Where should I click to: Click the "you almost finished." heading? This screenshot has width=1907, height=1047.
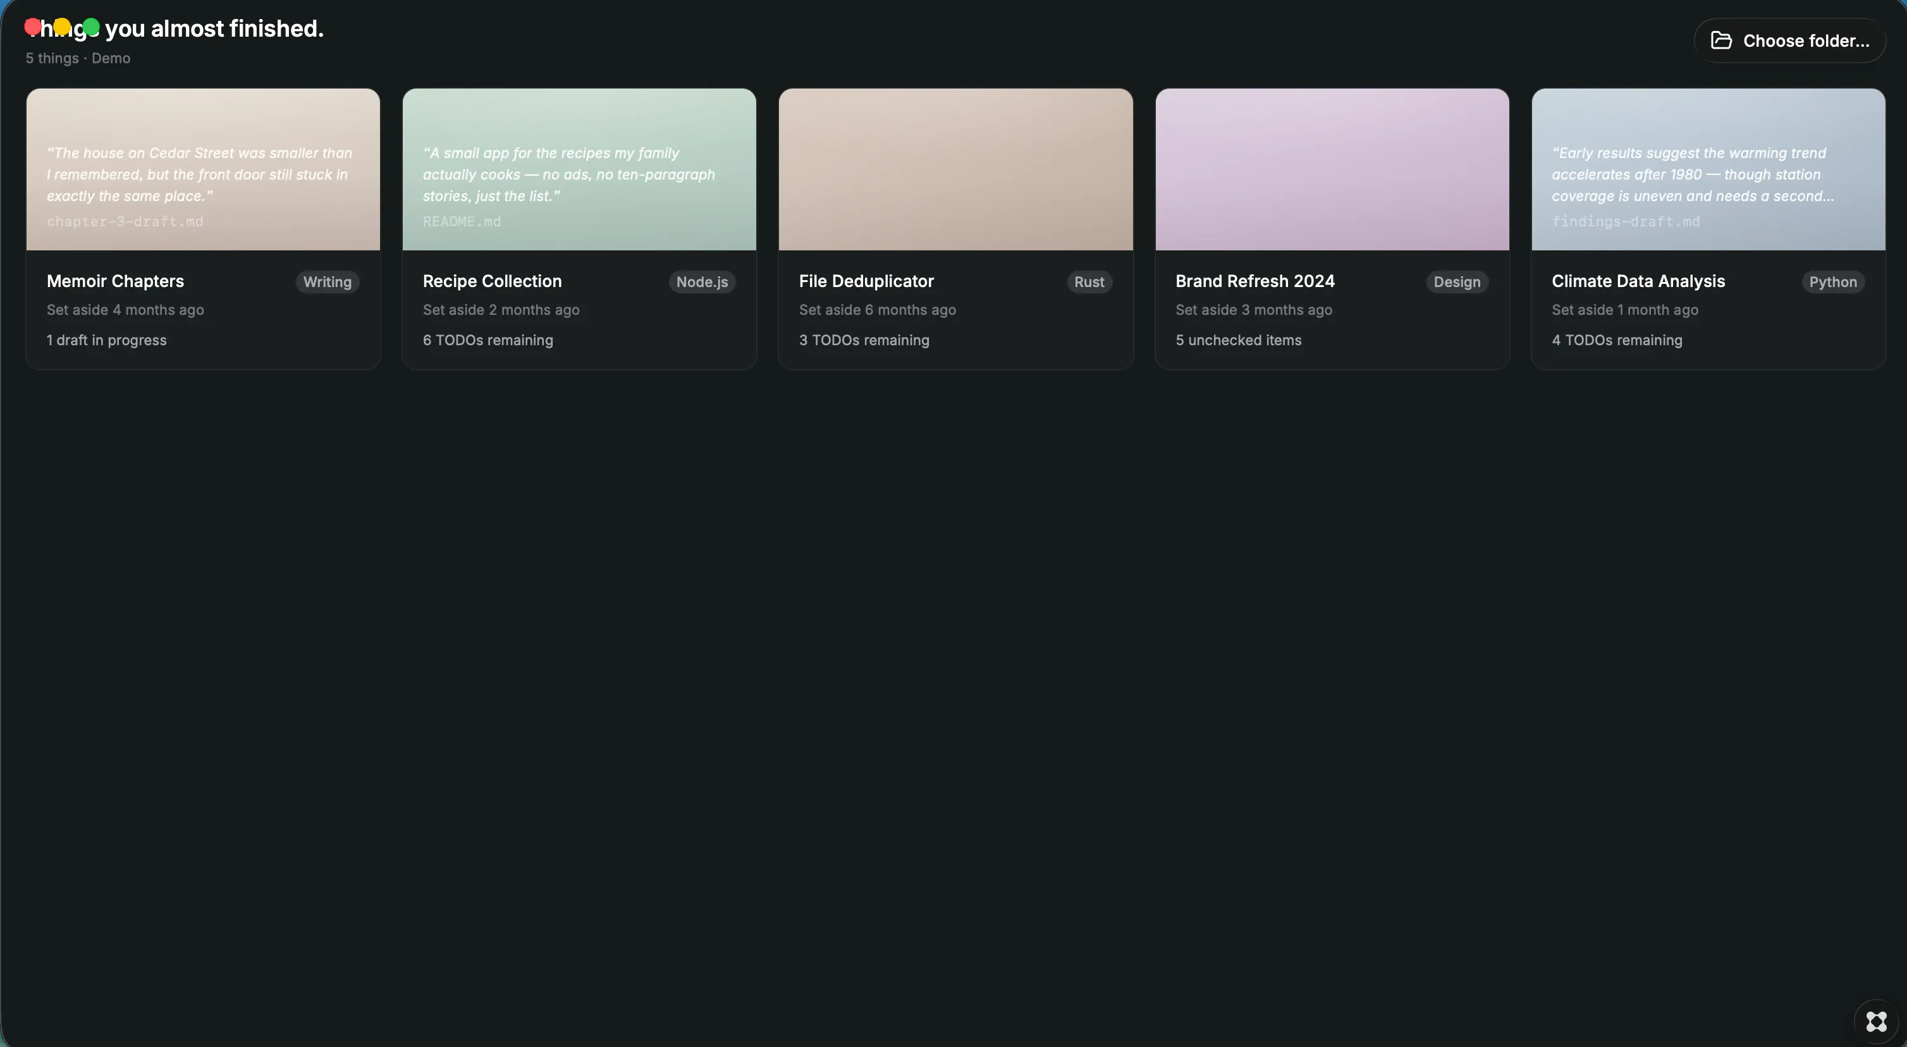(215, 28)
